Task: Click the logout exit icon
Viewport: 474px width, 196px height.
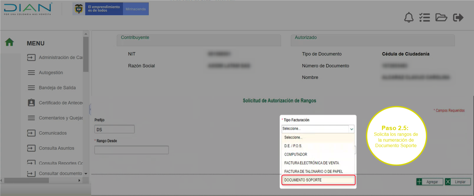Action: (458, 18)
